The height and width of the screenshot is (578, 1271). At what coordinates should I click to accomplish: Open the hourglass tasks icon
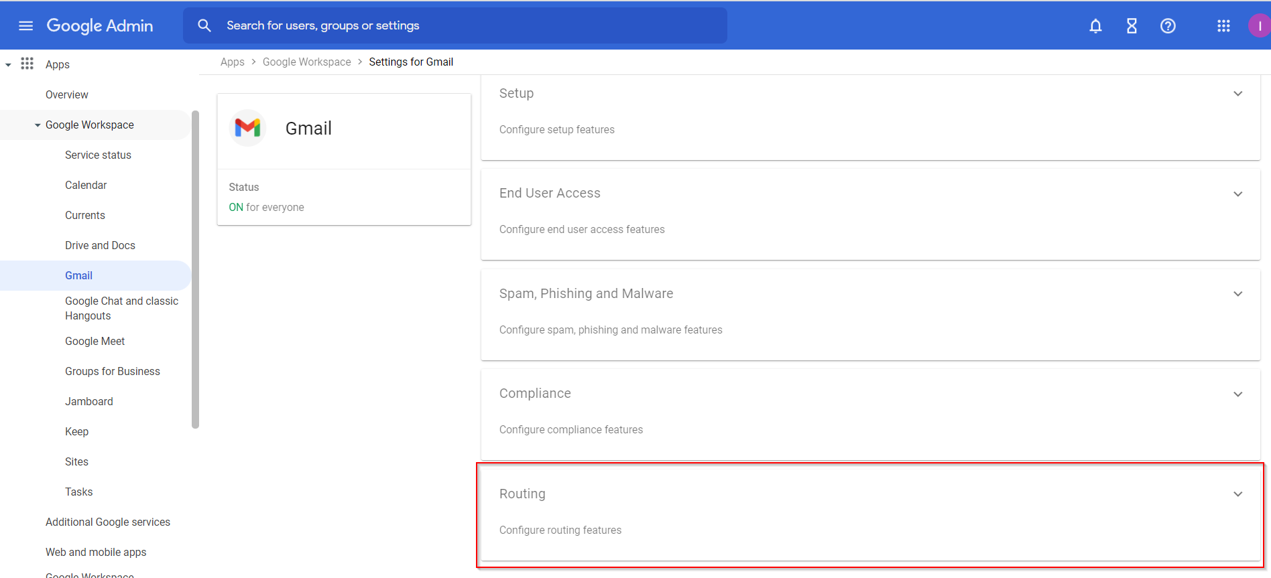(1132, 26)
